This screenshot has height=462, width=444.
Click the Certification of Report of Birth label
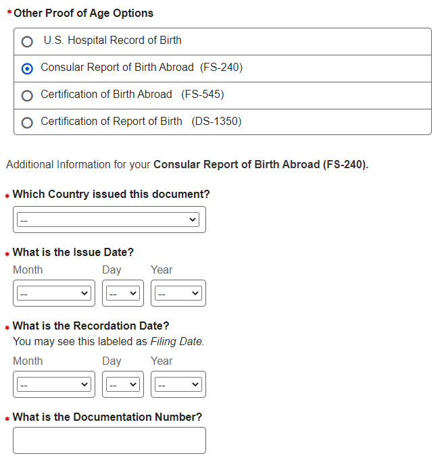point(112,122)
